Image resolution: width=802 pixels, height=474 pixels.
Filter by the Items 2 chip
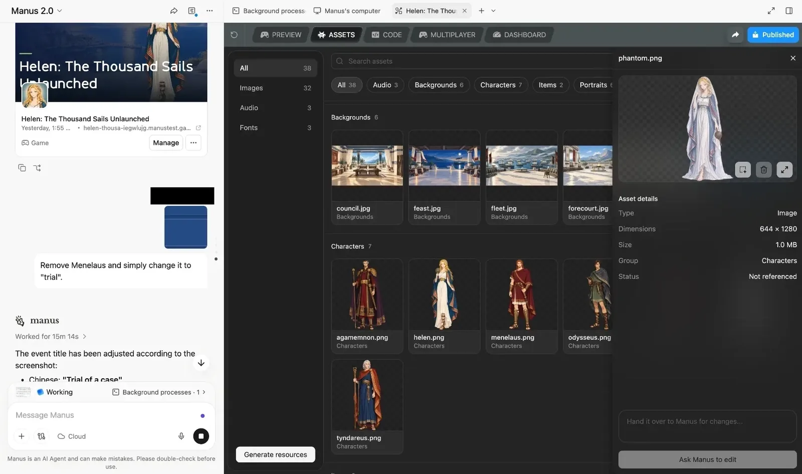coord(550,85)
